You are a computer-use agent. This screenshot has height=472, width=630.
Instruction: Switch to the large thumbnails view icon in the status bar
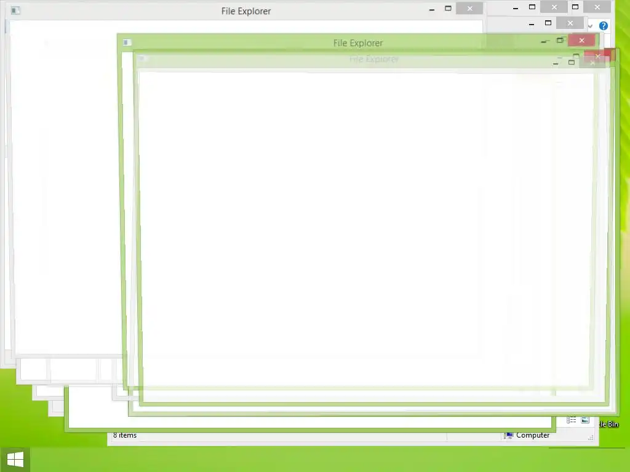(585, 420)
